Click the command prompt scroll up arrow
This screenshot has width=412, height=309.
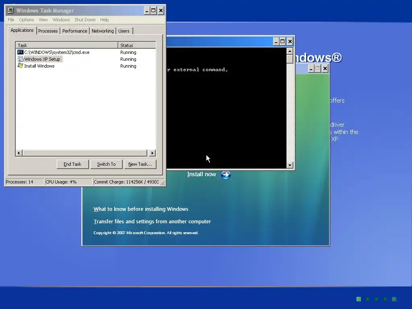[290, 51]
